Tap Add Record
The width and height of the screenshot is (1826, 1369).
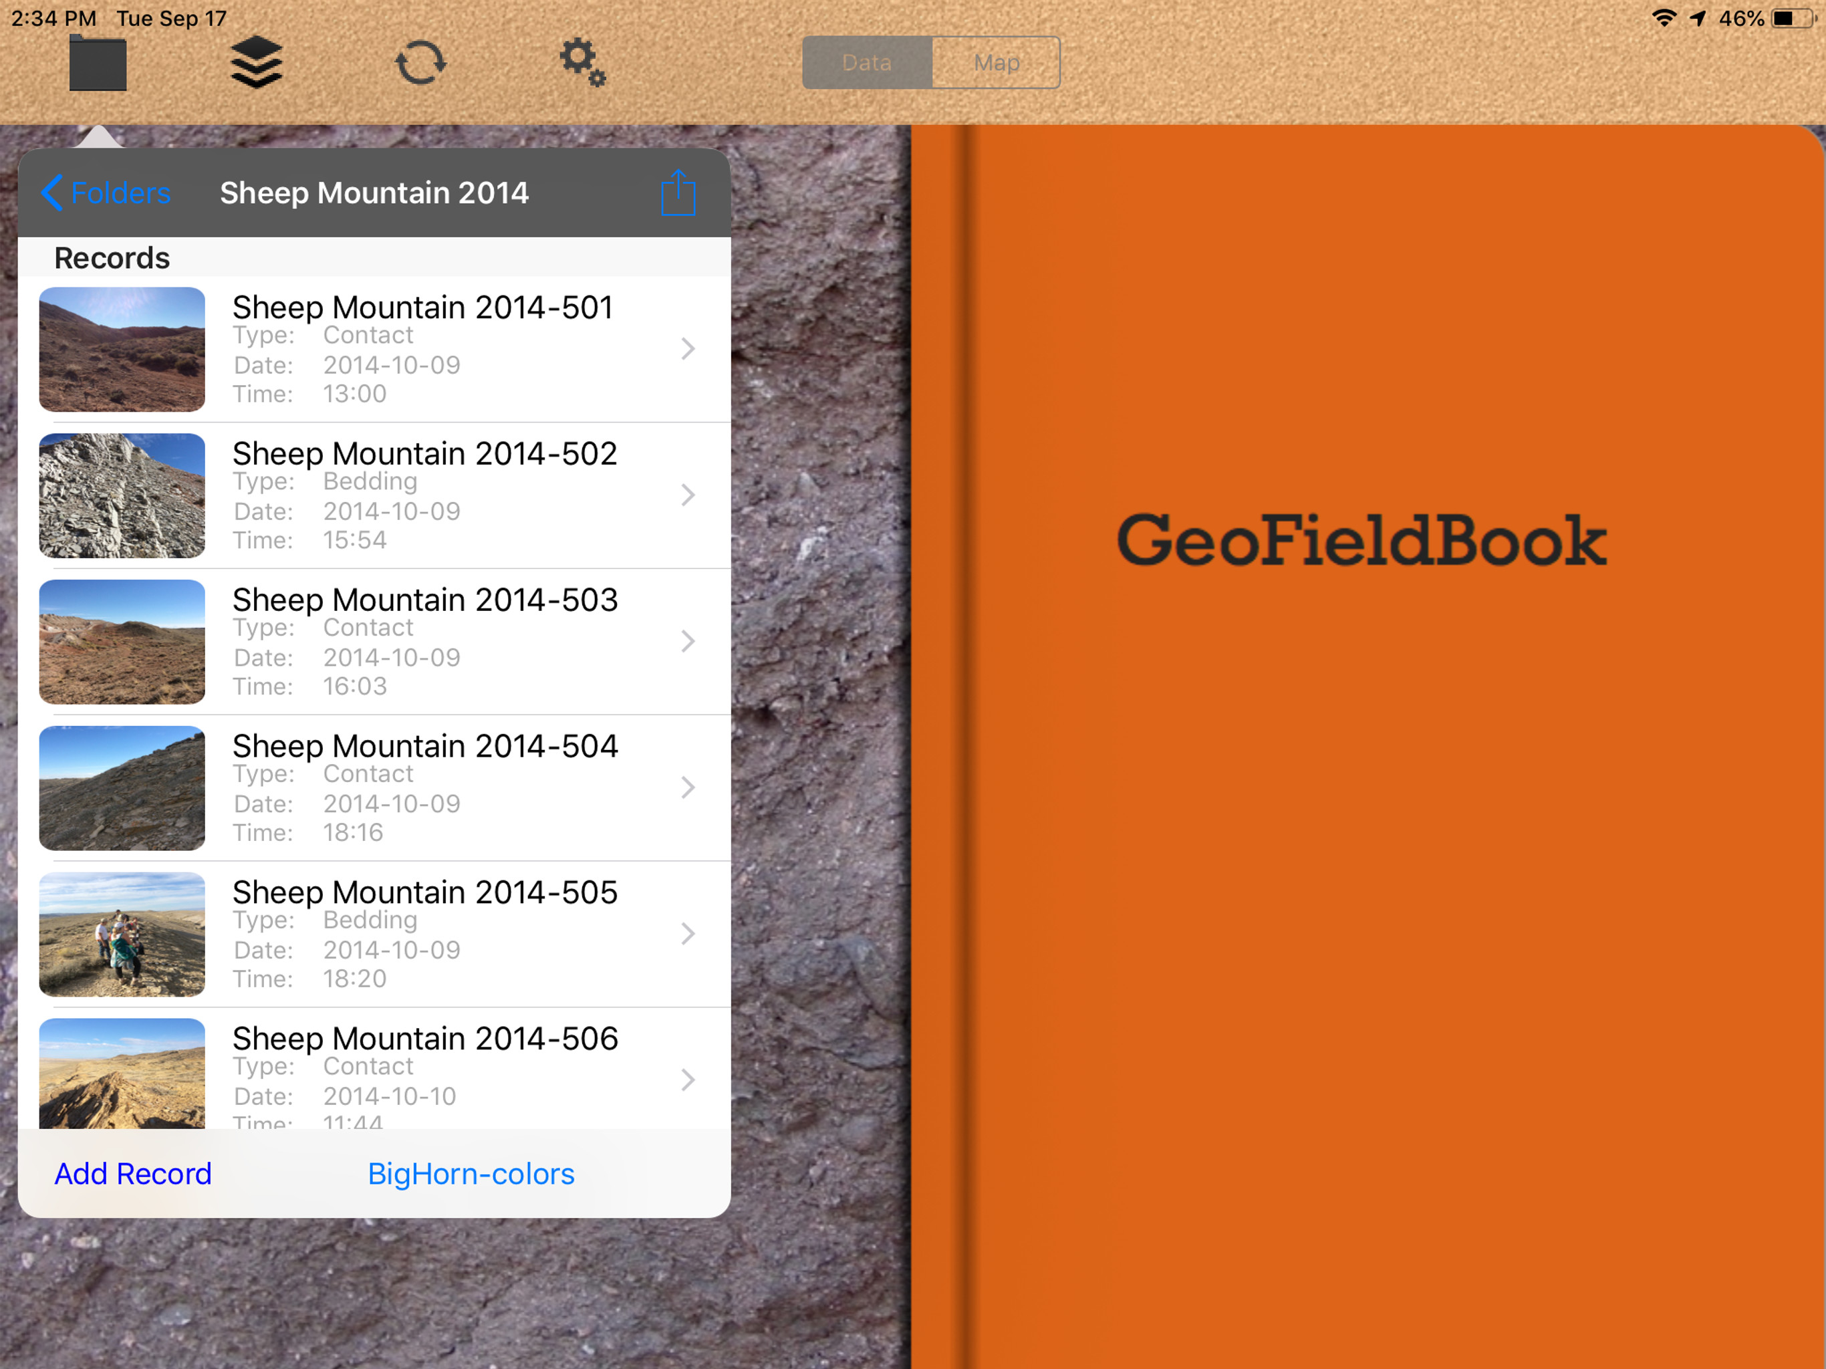click(x=133, y=1173)
